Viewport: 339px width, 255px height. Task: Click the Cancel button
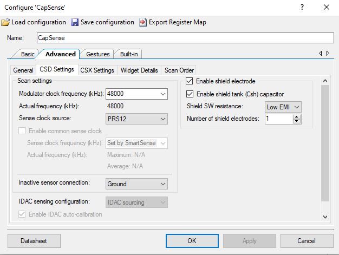tap(307, 241)
